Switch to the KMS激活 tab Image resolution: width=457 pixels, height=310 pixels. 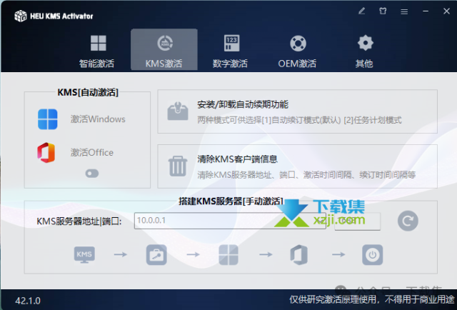[164, 49]
